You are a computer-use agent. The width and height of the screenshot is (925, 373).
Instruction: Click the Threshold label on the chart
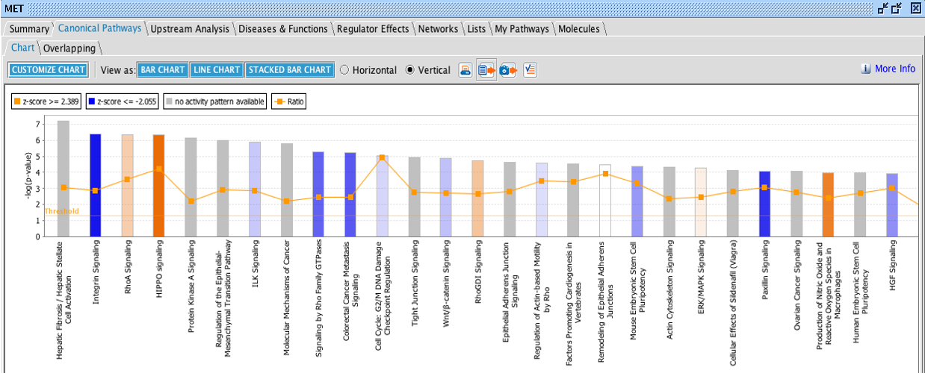62,211
